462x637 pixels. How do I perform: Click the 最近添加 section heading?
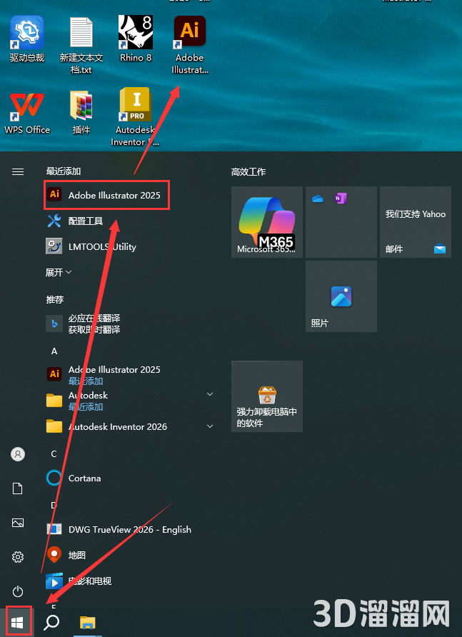(64, 171)
